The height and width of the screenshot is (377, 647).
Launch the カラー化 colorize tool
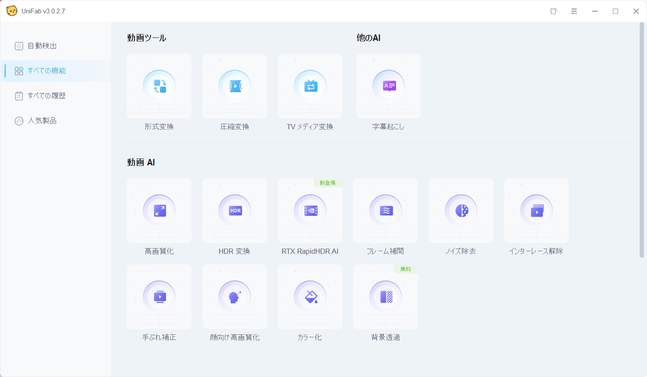click(310, 297)
